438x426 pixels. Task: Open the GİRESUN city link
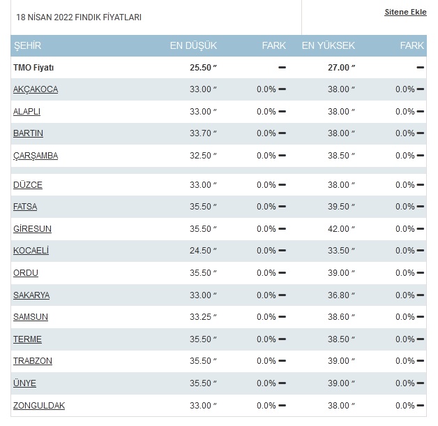pos(32,229)
